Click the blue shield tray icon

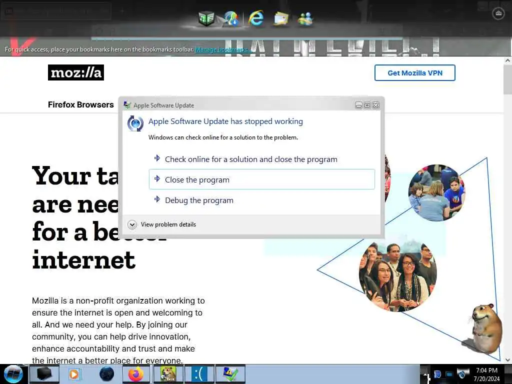[437, 374]
